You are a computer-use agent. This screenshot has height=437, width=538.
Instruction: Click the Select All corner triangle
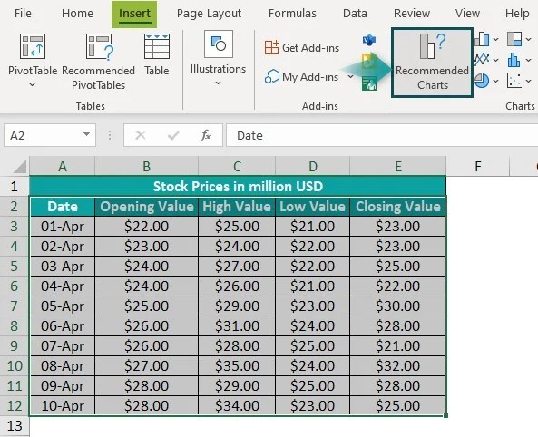[x=20, y=167]
